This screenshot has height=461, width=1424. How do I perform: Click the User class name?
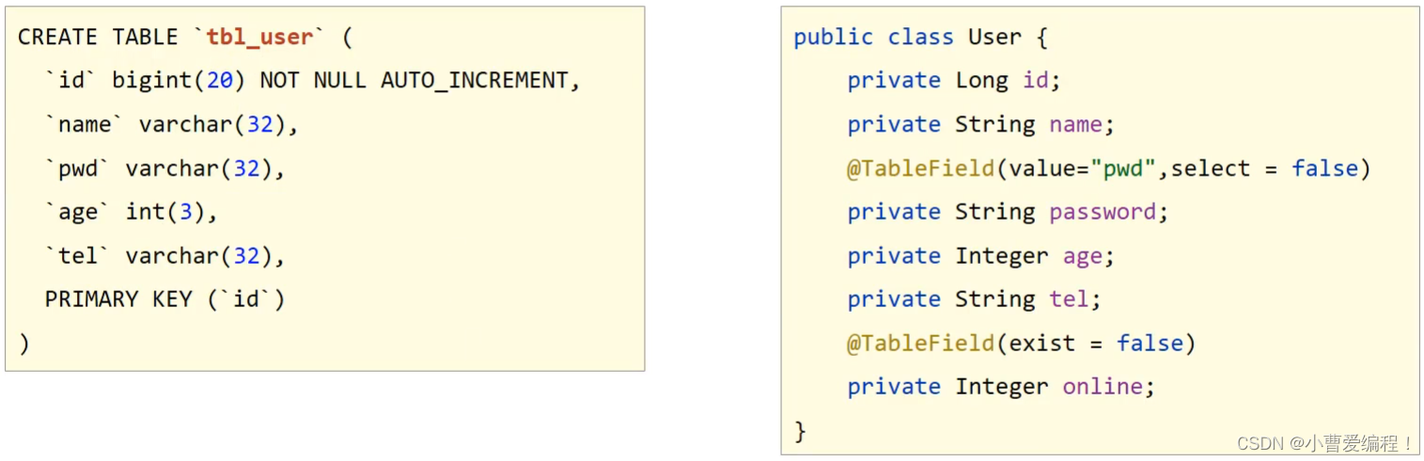point(994,37)
